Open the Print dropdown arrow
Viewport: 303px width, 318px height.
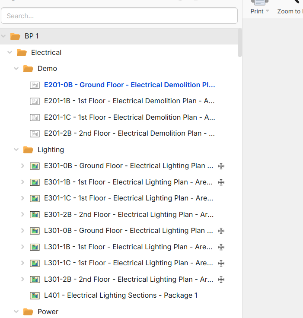[267, 11]
